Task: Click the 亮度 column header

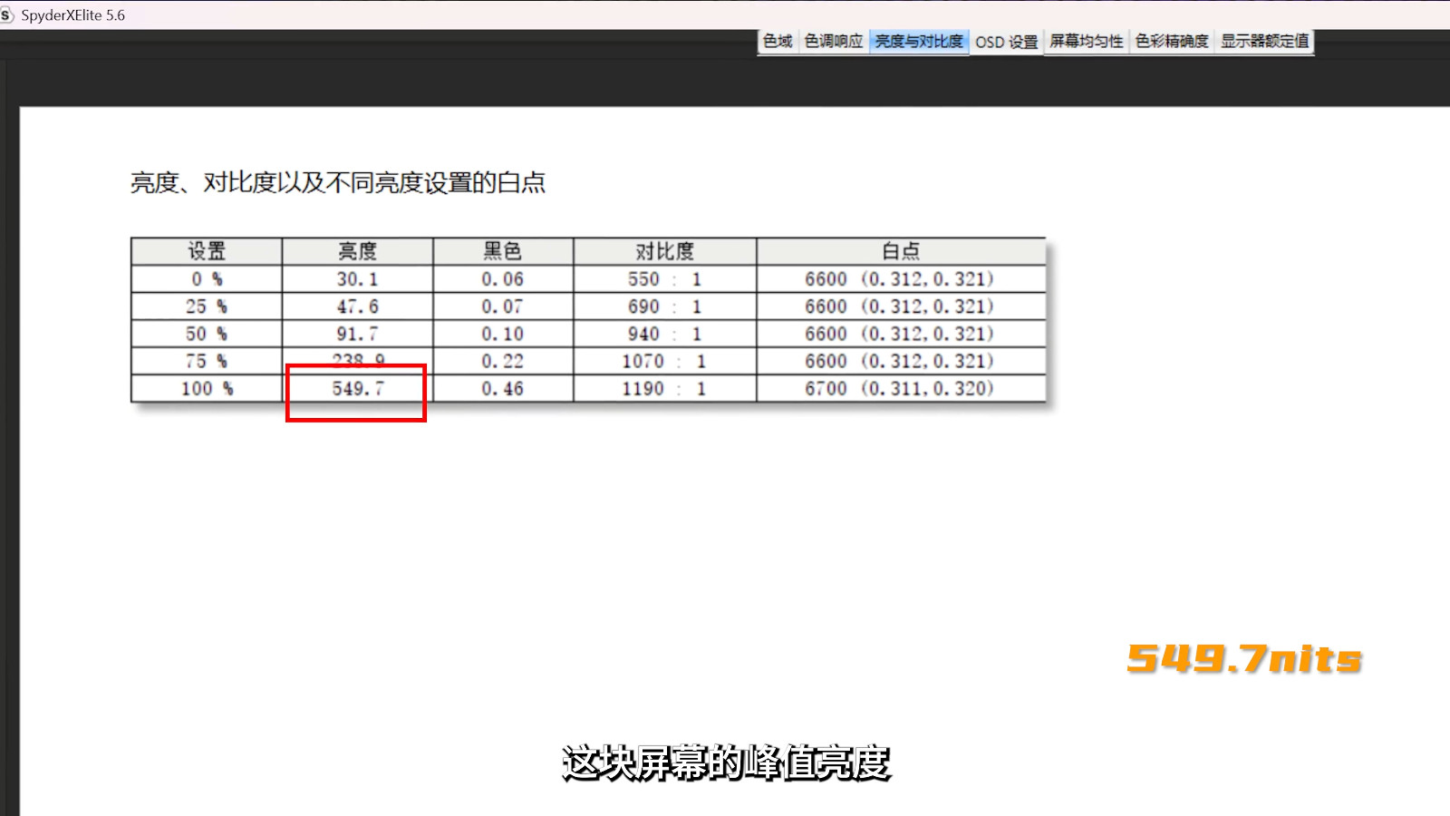Action: (x=357, y=251)
